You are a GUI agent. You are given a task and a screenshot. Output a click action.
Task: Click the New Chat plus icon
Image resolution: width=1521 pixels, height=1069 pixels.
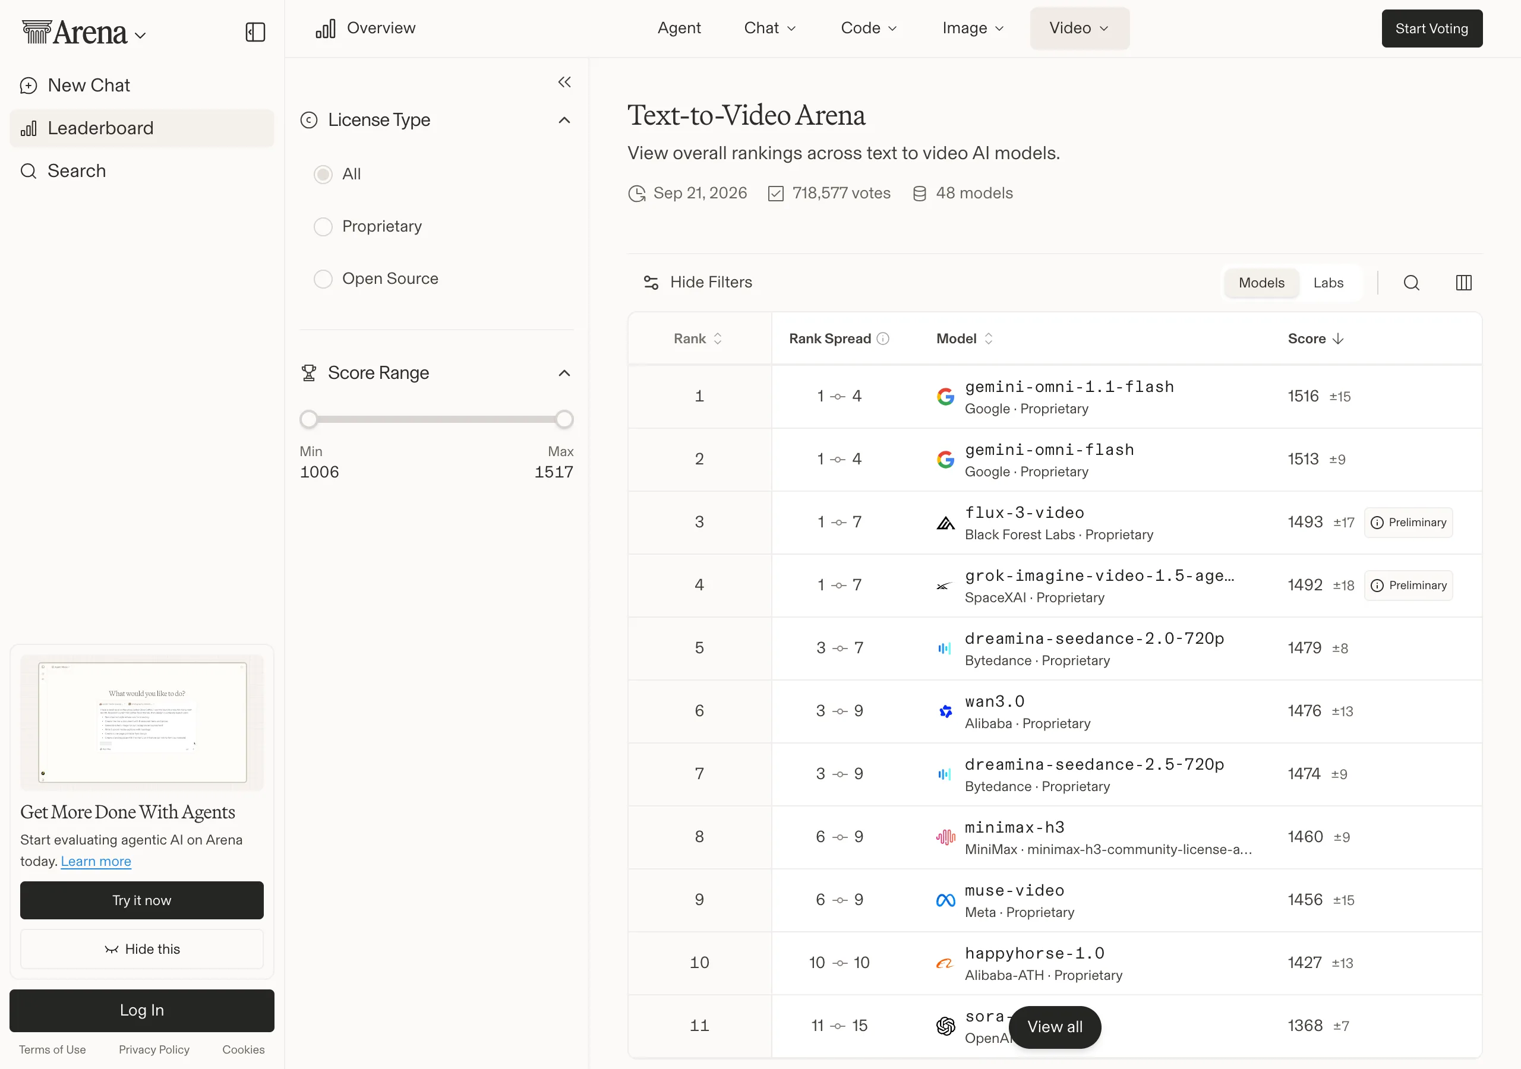29,86
